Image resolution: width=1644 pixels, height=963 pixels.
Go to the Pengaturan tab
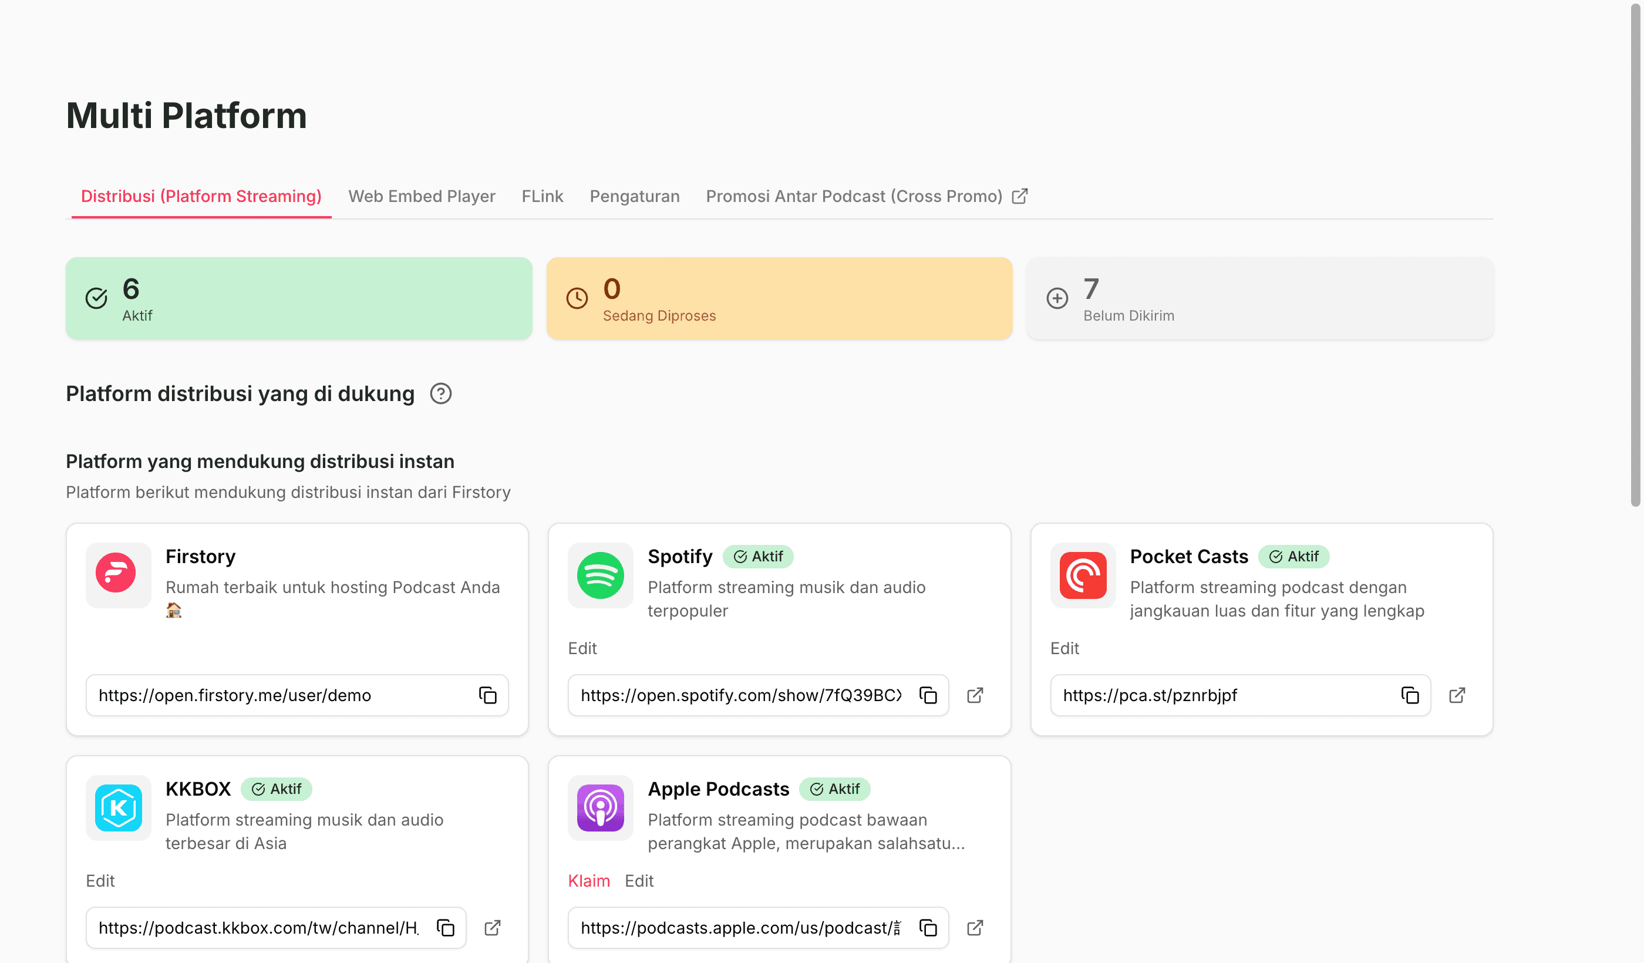click(635, 196)
